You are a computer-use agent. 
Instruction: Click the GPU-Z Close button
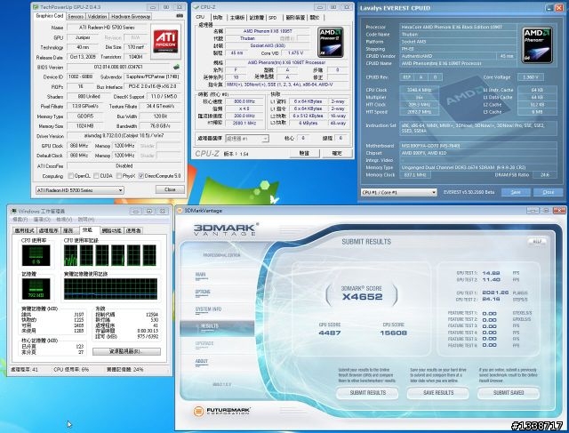click(170, 189)
